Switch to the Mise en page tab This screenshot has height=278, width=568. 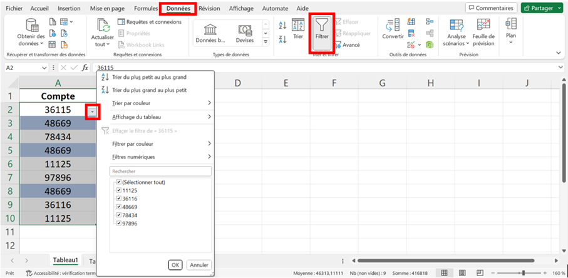click(x=107, y=8)
